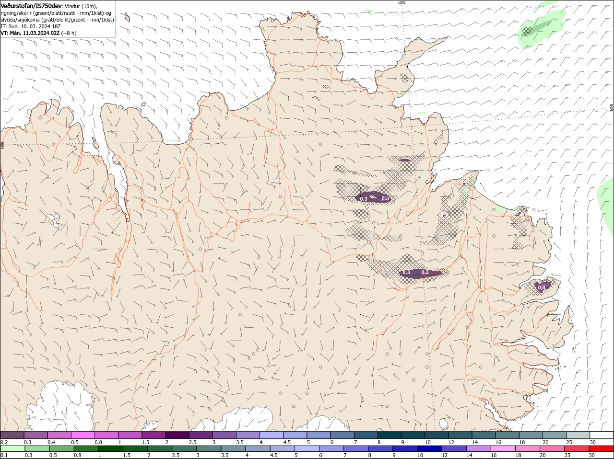614x459 pixels.
Task: Select the green-row swatch between 0.3 and 0.5
Action: tap(37, 448)
